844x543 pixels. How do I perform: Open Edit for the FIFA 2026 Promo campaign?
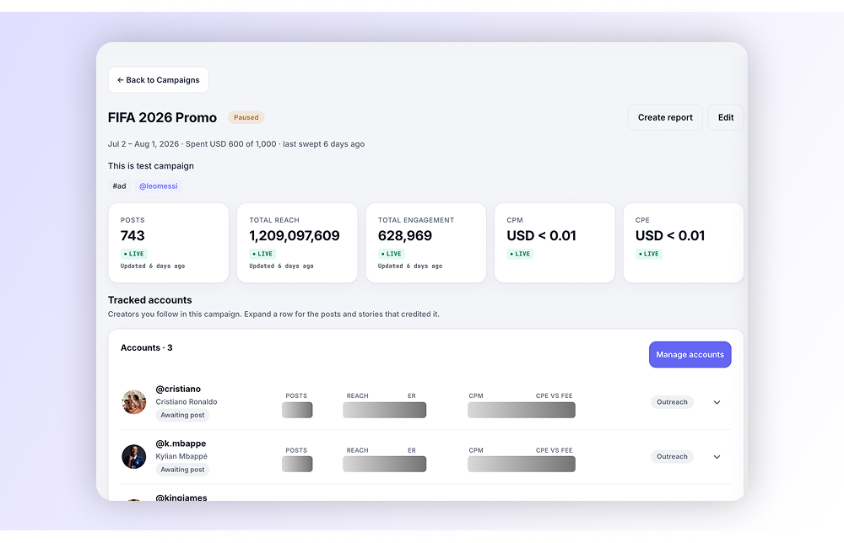click(726, 117)
